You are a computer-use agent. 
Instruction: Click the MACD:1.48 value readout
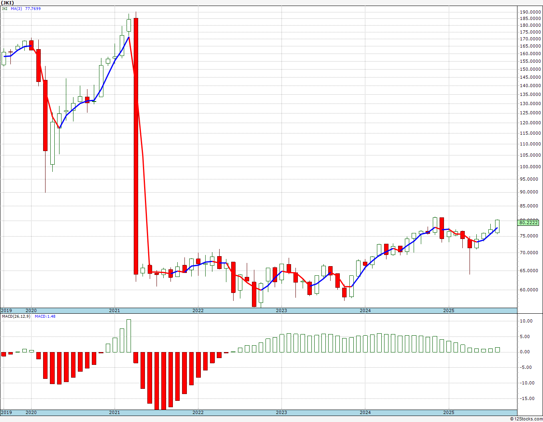tap(45, 316)
